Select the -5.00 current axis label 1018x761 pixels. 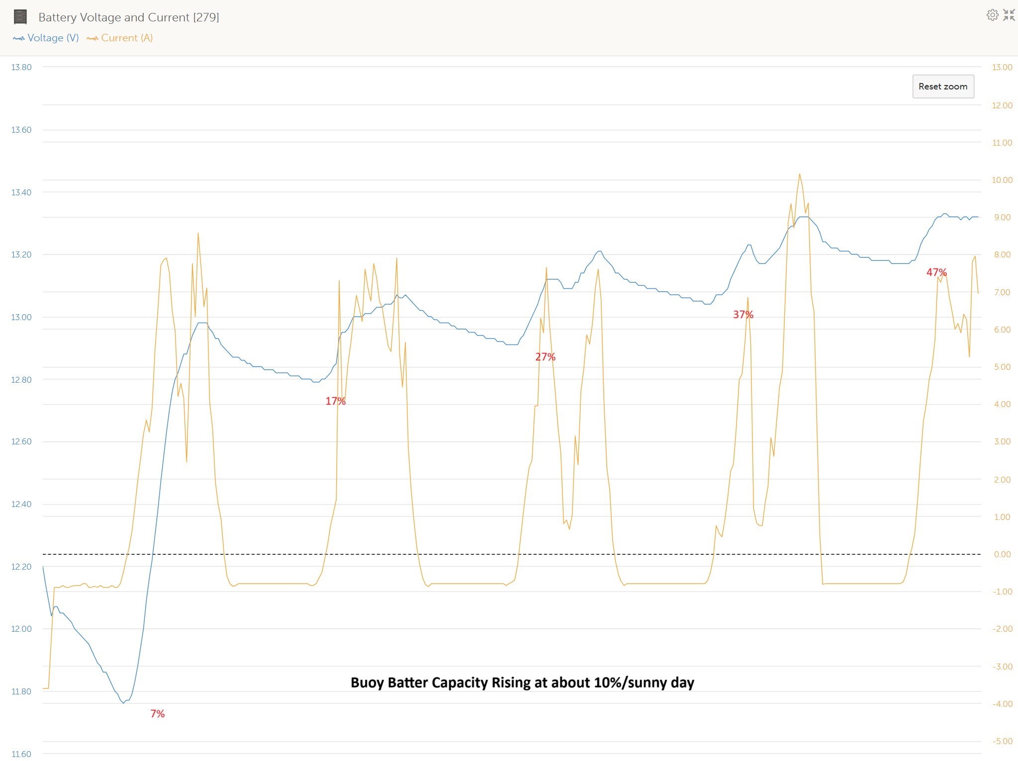[x=1002, y=741]
